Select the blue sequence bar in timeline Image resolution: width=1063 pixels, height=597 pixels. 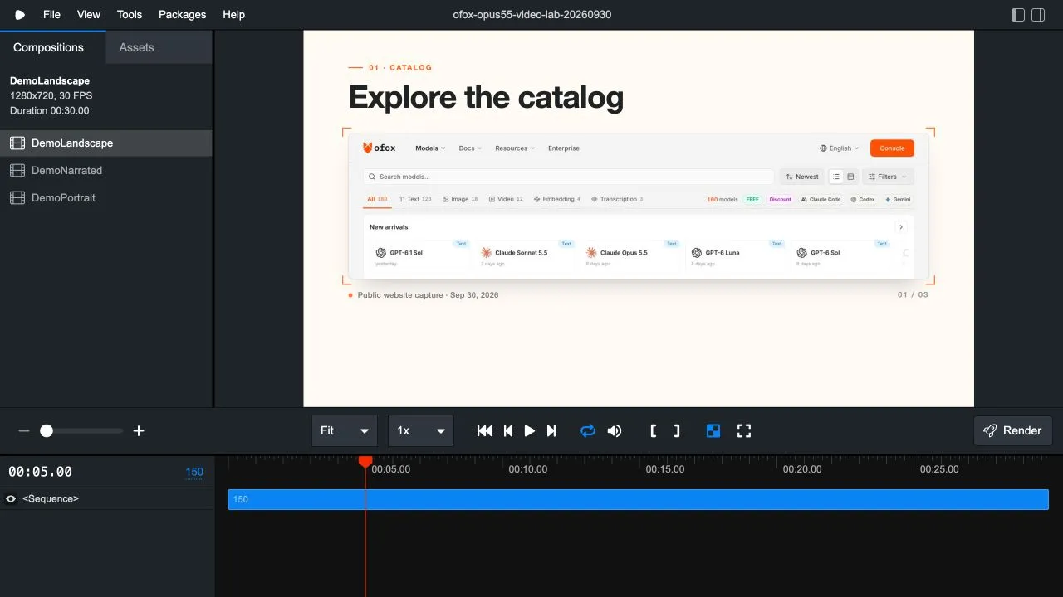(x=638, y=499)
